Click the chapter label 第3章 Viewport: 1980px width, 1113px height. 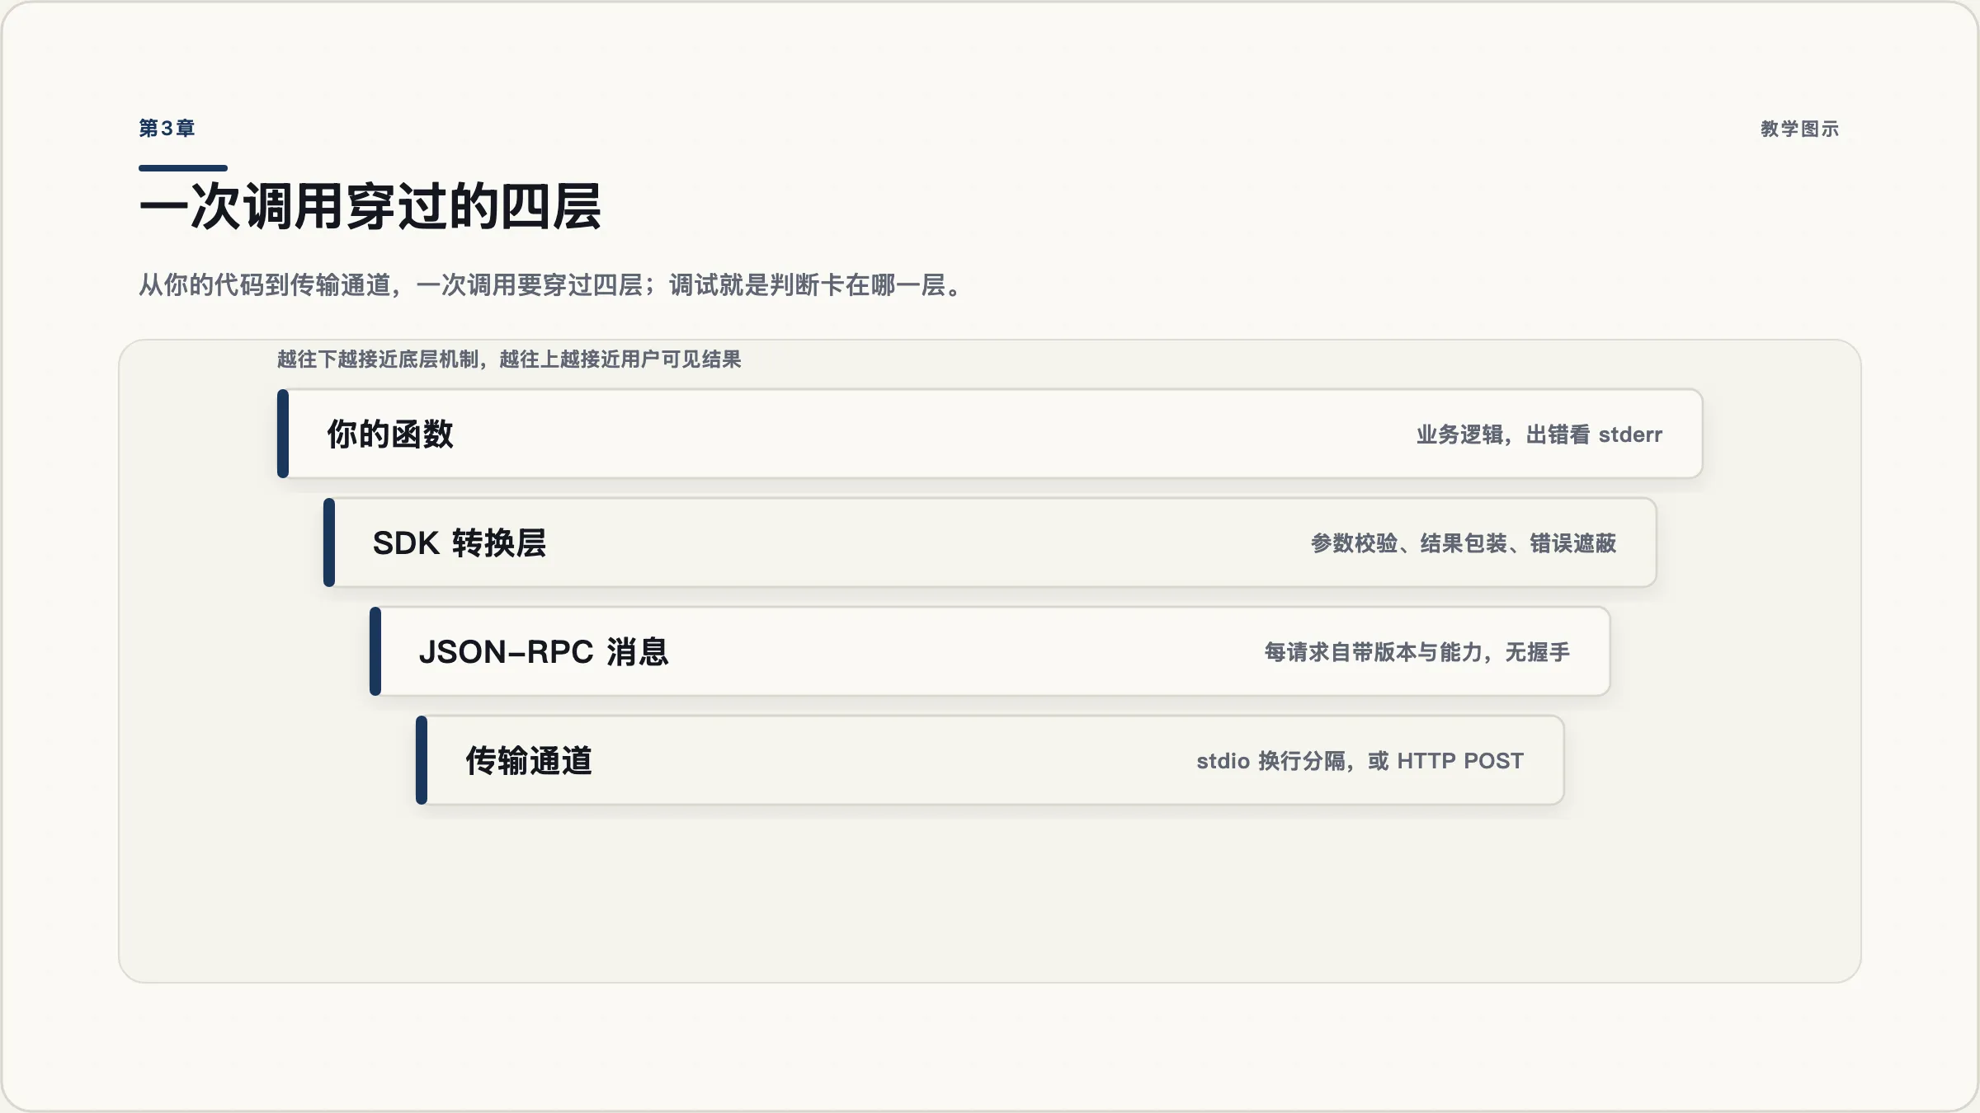point(167,129)
